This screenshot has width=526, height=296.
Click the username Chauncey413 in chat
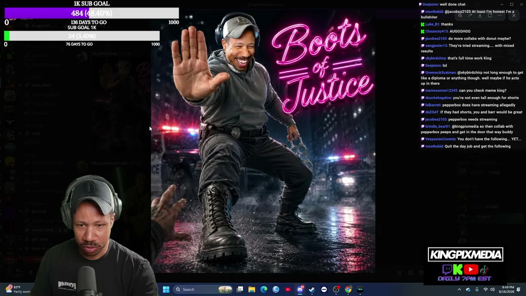[x=436, y=31]
